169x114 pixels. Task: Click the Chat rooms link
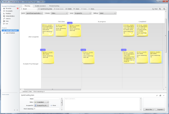(x=5, y=95)
